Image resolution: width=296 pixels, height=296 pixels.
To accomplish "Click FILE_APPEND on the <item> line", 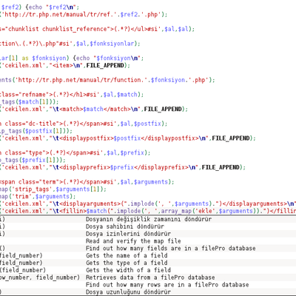I will (x=105, y=66).
